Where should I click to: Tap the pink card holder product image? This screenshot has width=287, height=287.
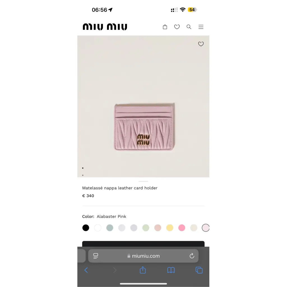click(x=144, y=127)
